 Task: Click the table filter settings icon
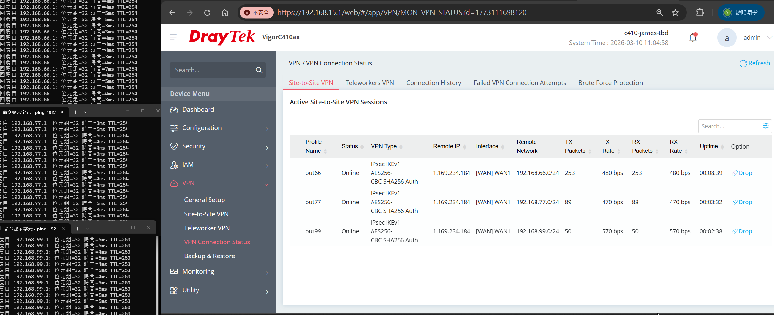[x=766, y=126]
